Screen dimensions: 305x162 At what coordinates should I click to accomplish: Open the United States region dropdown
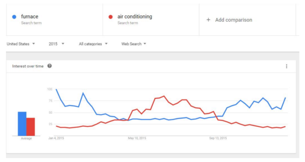[x=21, y=44]
